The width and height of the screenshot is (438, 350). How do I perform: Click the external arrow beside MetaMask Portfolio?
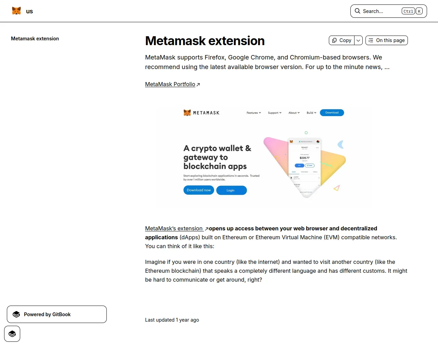coord(198,84)
